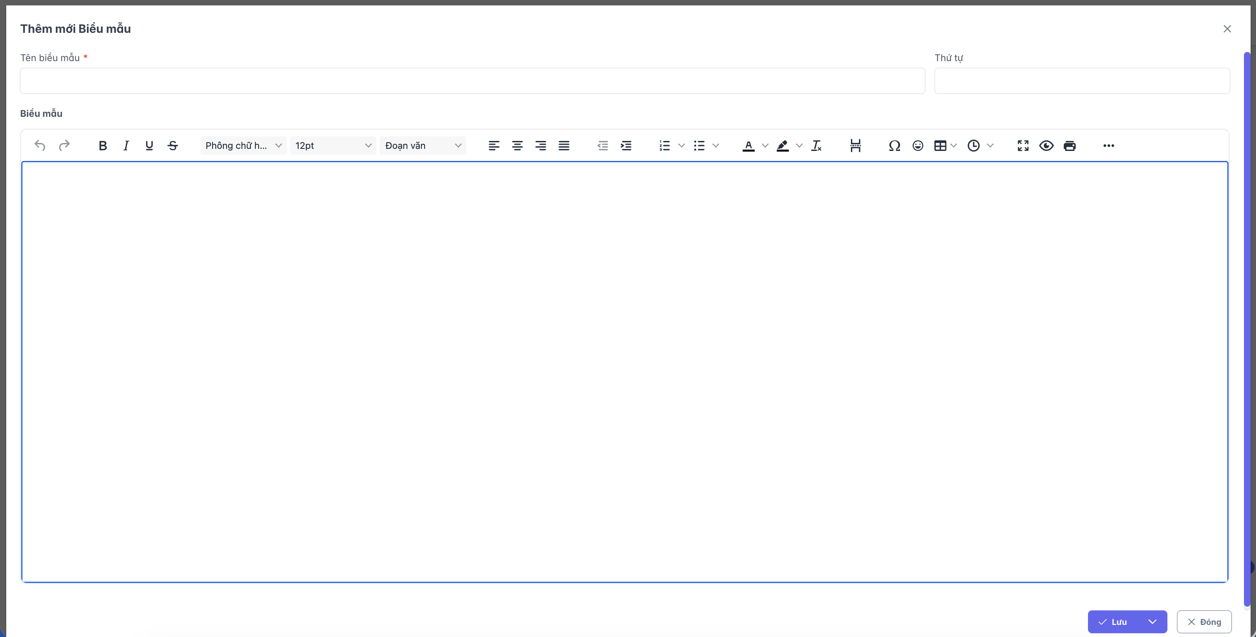The image size is (1256, 637).
Task: Open the emoji picker
Action: tap(917, 145)
